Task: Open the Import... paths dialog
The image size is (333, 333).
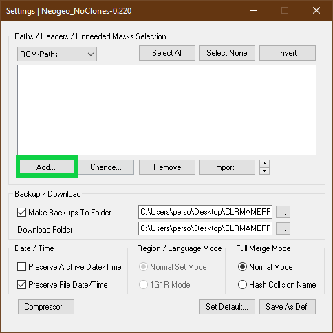Action: pyautogui.click(x=227, y=167)
